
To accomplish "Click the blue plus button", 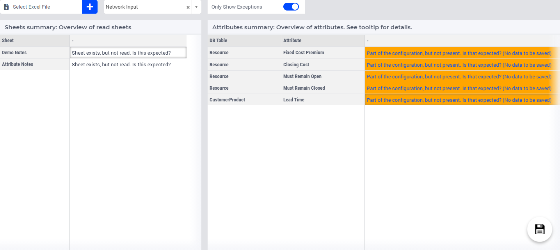I will tap(90, 7).
